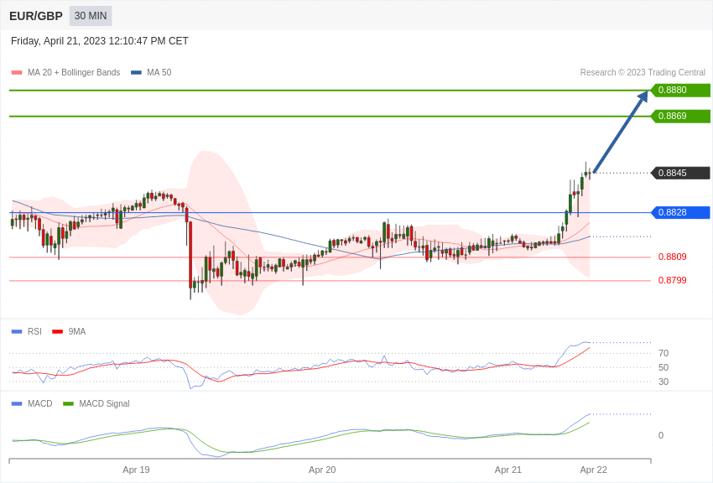Click the RSI 50 axis value
Image resolution: width=713 pixels, height=483 pixels.
(664, 367)
